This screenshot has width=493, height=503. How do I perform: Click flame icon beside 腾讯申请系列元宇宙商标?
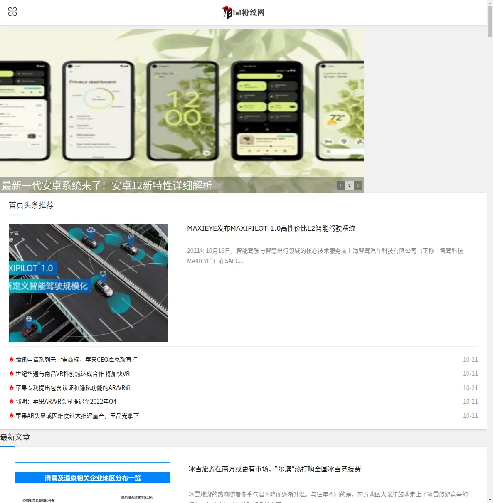(12, 359)
